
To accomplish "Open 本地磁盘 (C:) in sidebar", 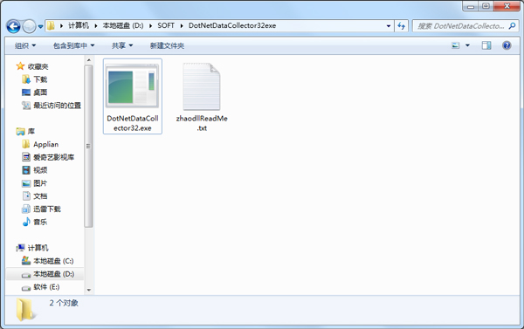I will (x=53, y=261).
